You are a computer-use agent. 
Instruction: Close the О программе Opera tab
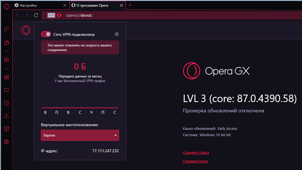(121, 5)
